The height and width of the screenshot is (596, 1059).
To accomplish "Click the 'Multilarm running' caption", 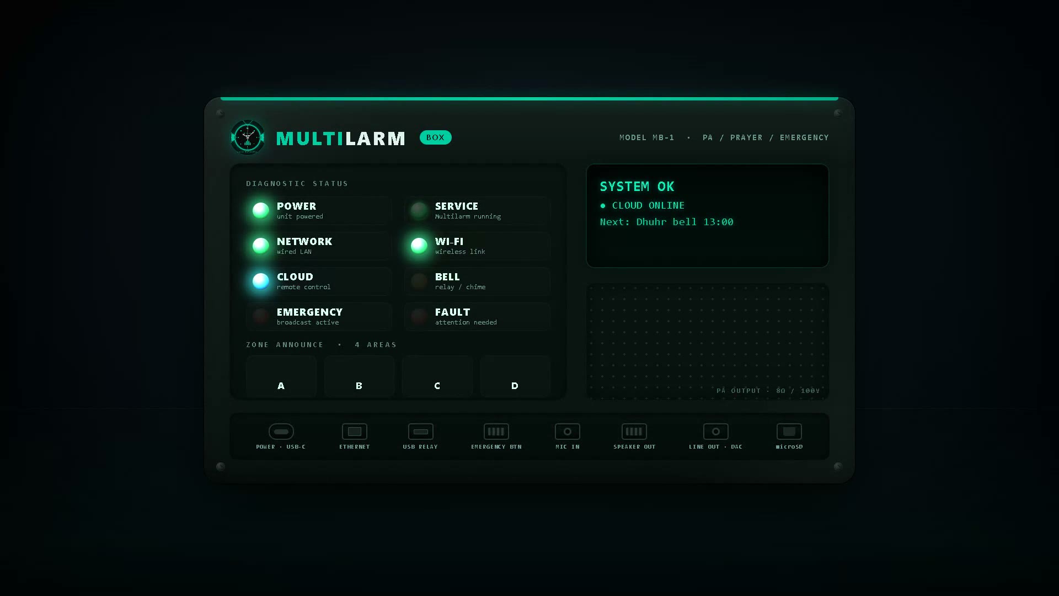I will click(x=468, y=216).
